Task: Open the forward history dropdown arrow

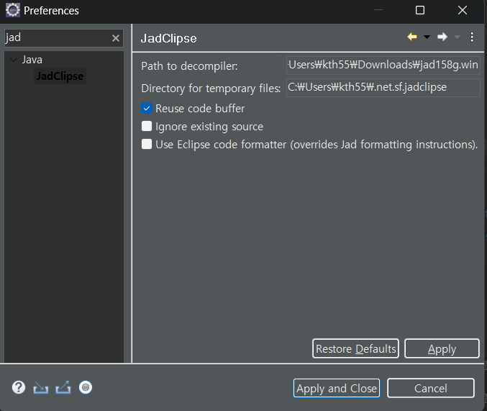Action: pyautogui.click(x=457, y=37)
